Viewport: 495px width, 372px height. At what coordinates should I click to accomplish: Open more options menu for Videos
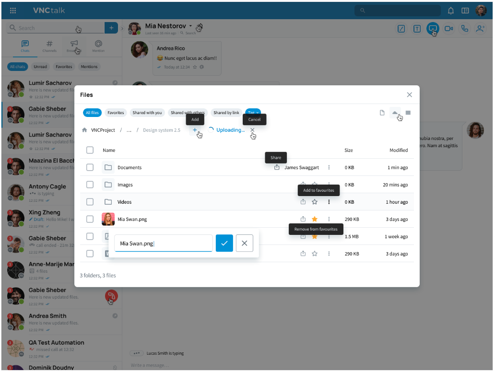[x=329, y=202]
